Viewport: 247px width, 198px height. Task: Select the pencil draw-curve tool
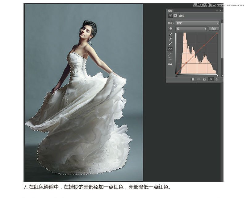(x=170, y=54)
